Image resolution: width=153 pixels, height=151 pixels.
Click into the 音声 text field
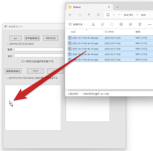tap(39, 55)
